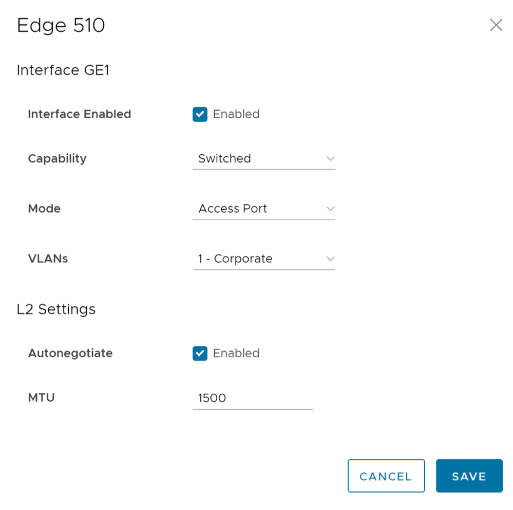Click the chevron arrow of Mode field
This screenshot has width=513, height=510.
330,209
